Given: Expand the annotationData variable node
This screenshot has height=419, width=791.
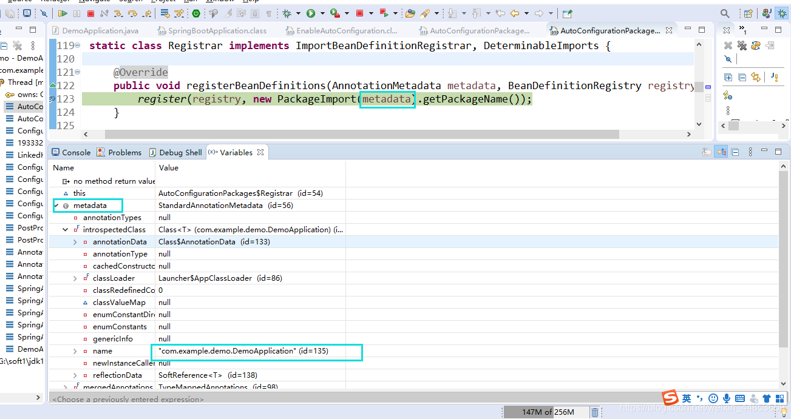Looking at the screenshot, I should (75, 242).
